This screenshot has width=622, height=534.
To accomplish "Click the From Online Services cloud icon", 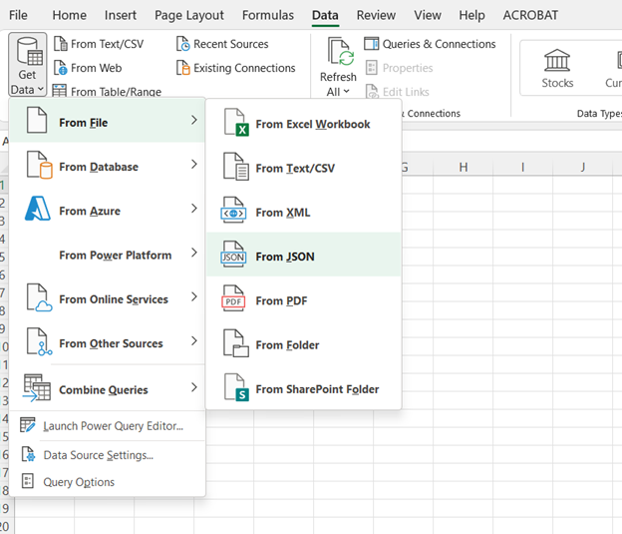I will click(x=39, y=297).
